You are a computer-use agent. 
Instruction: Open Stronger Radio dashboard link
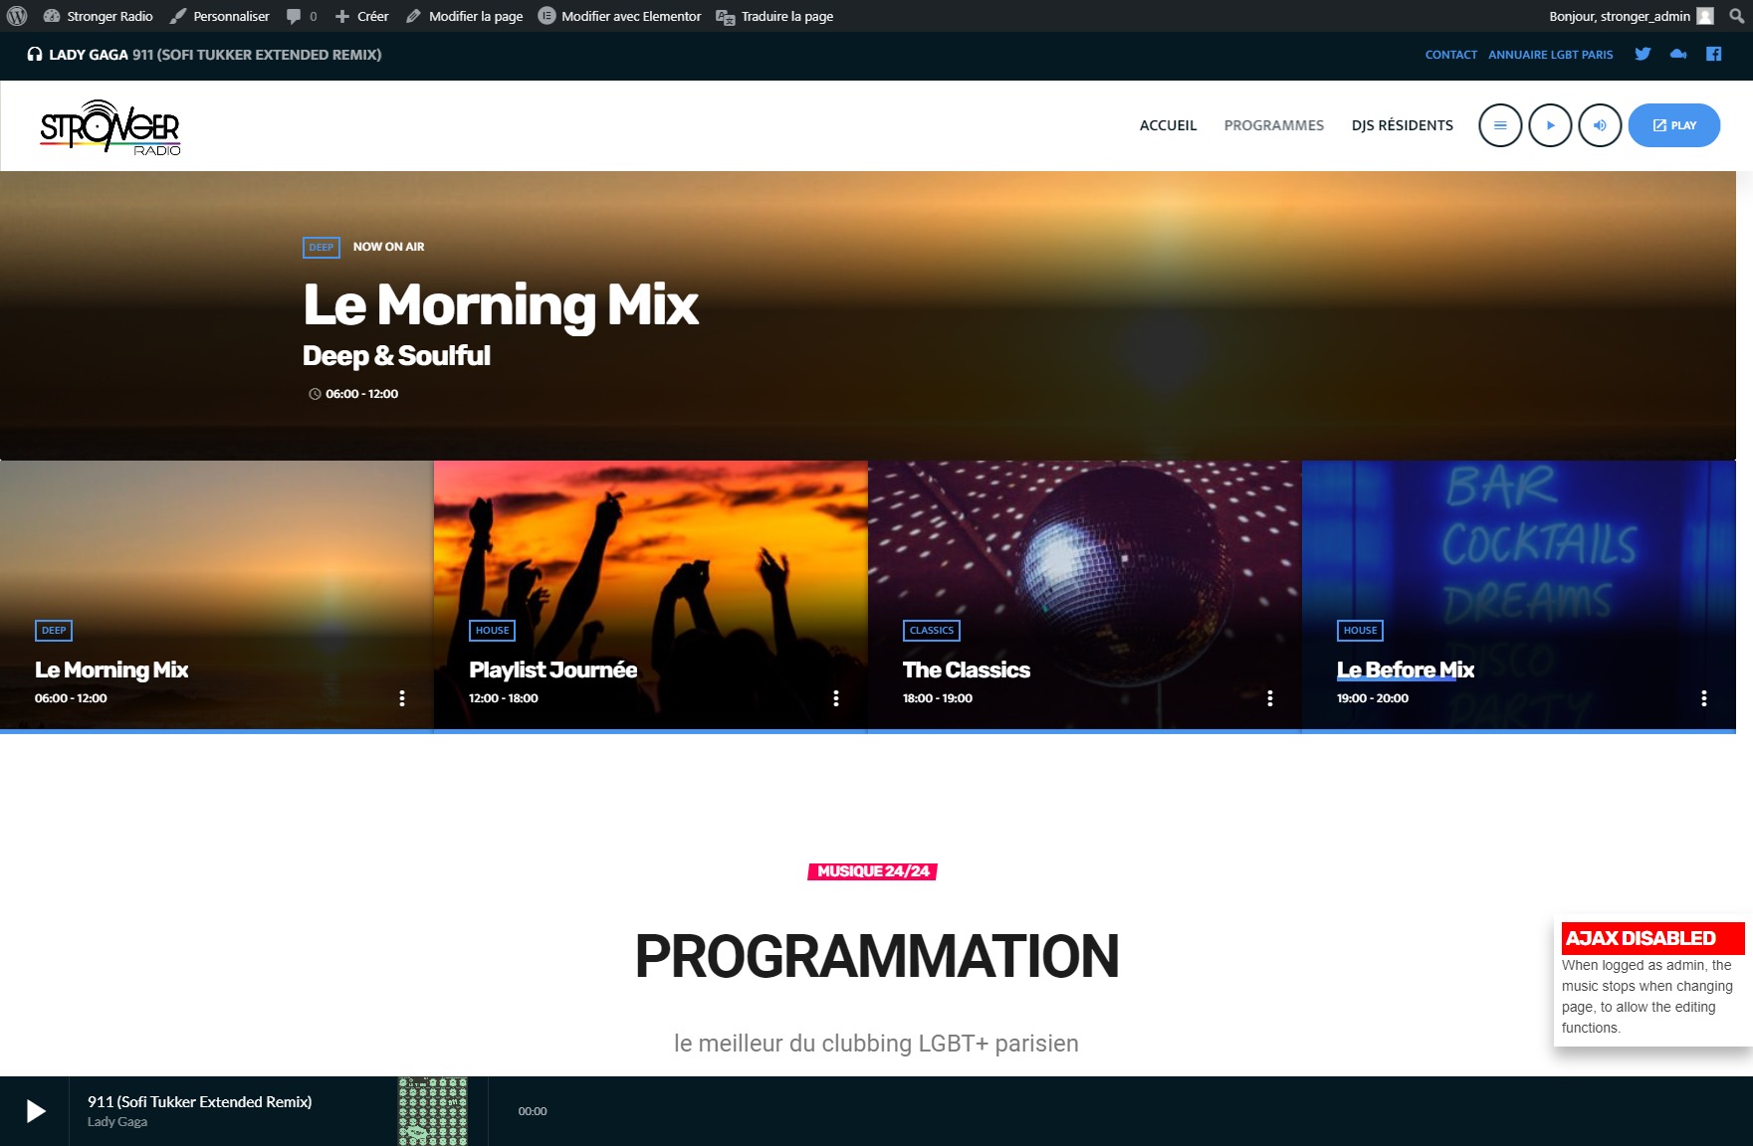coord(98,16)
